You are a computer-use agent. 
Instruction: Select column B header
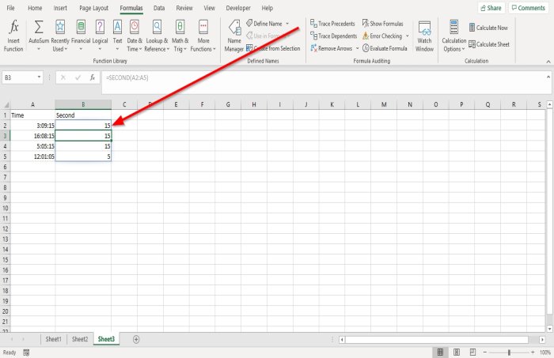pos(83,104)
